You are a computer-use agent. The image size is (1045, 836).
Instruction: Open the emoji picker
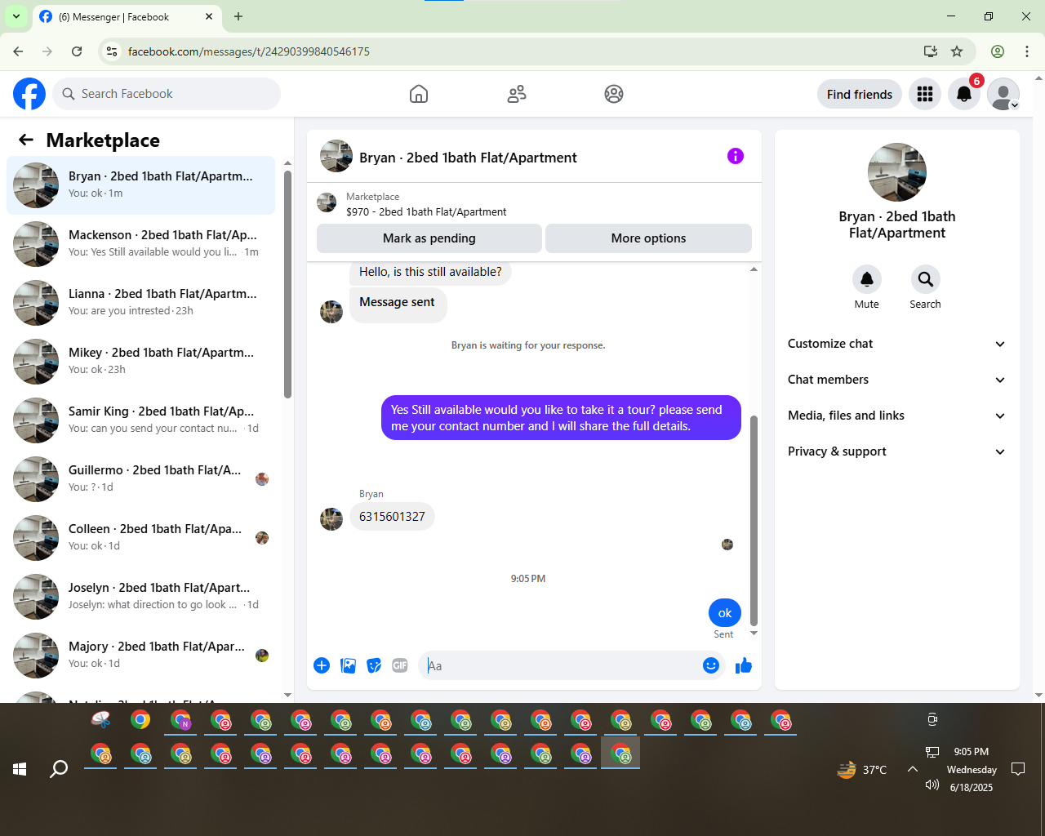711,665
